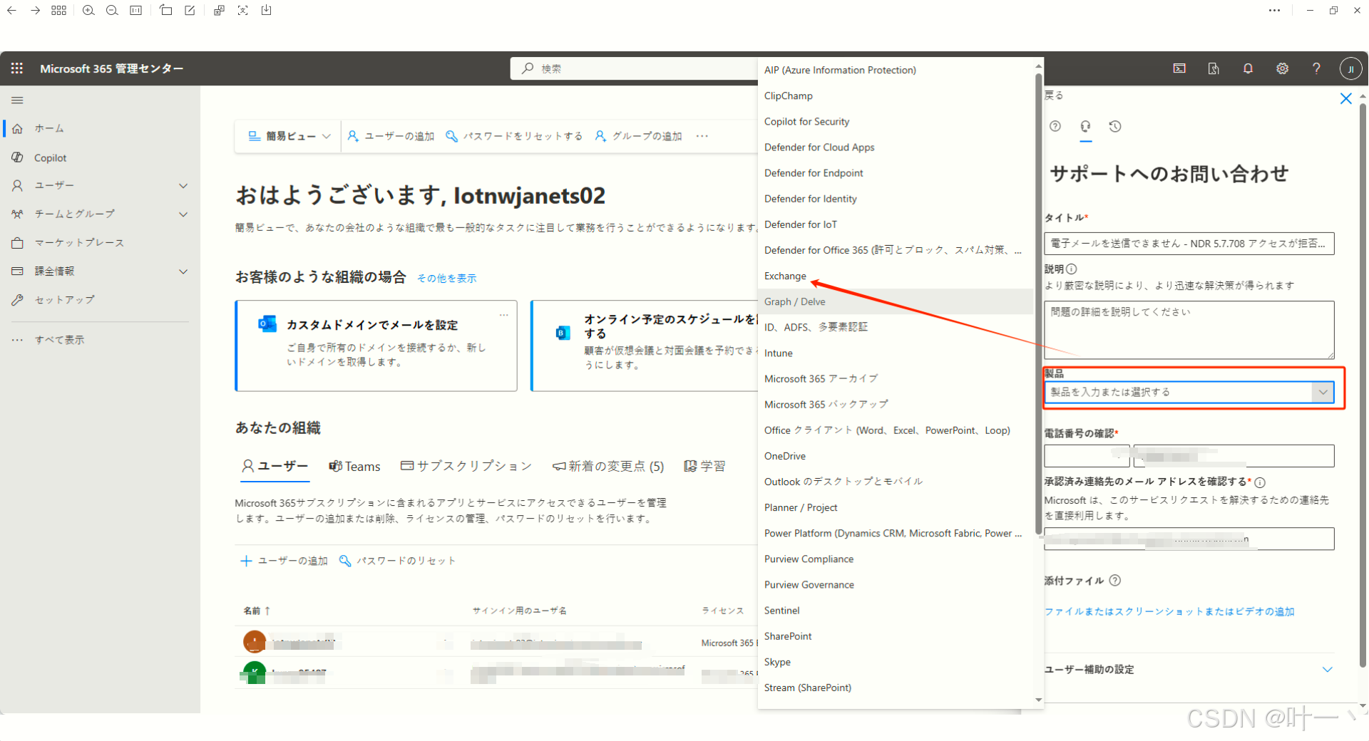Click Reset password below Users tab
This screenshot has width=1369, height=741.
point(397,561)
